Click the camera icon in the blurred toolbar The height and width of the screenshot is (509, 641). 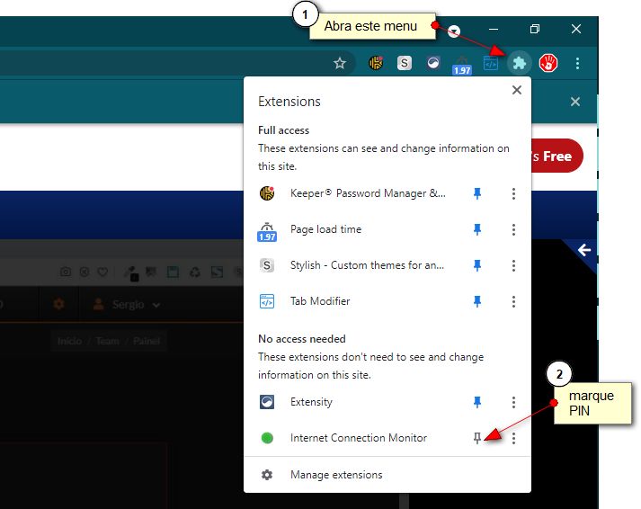point(66,272)
